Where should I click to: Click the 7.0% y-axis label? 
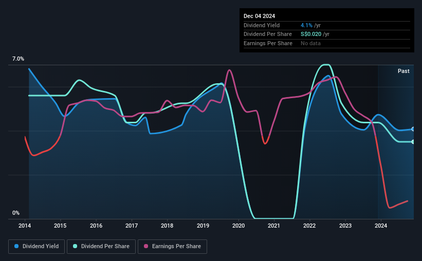[x=18, y=59]
